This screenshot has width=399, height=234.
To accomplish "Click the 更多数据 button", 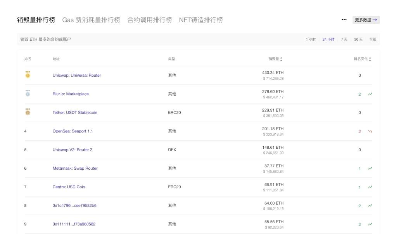I will [x=366, y=20].
